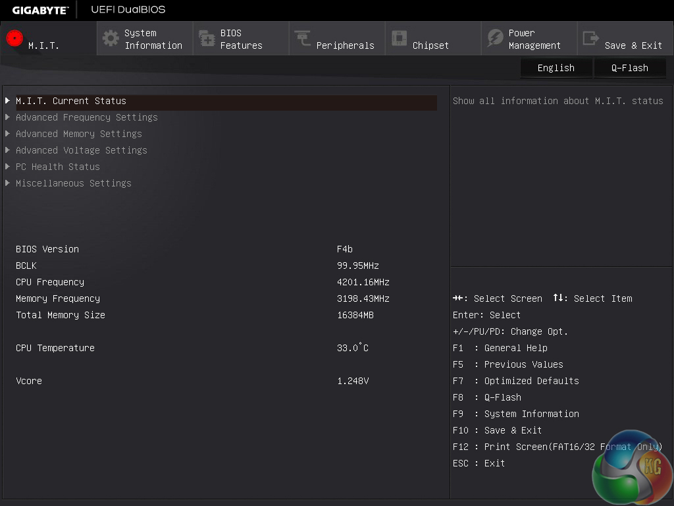Expand arrow beside M.I.T. Current Status
The image size is (674, 506).
coord(7,101)
